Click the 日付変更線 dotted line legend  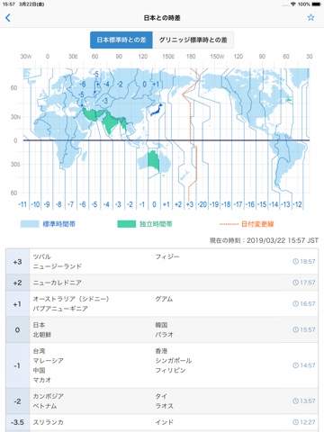pyautogui.click(x=229, y=224)
